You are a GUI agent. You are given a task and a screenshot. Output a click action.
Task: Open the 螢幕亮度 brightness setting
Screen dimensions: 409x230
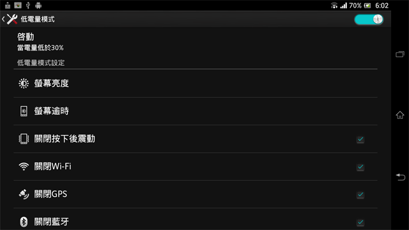196,84
